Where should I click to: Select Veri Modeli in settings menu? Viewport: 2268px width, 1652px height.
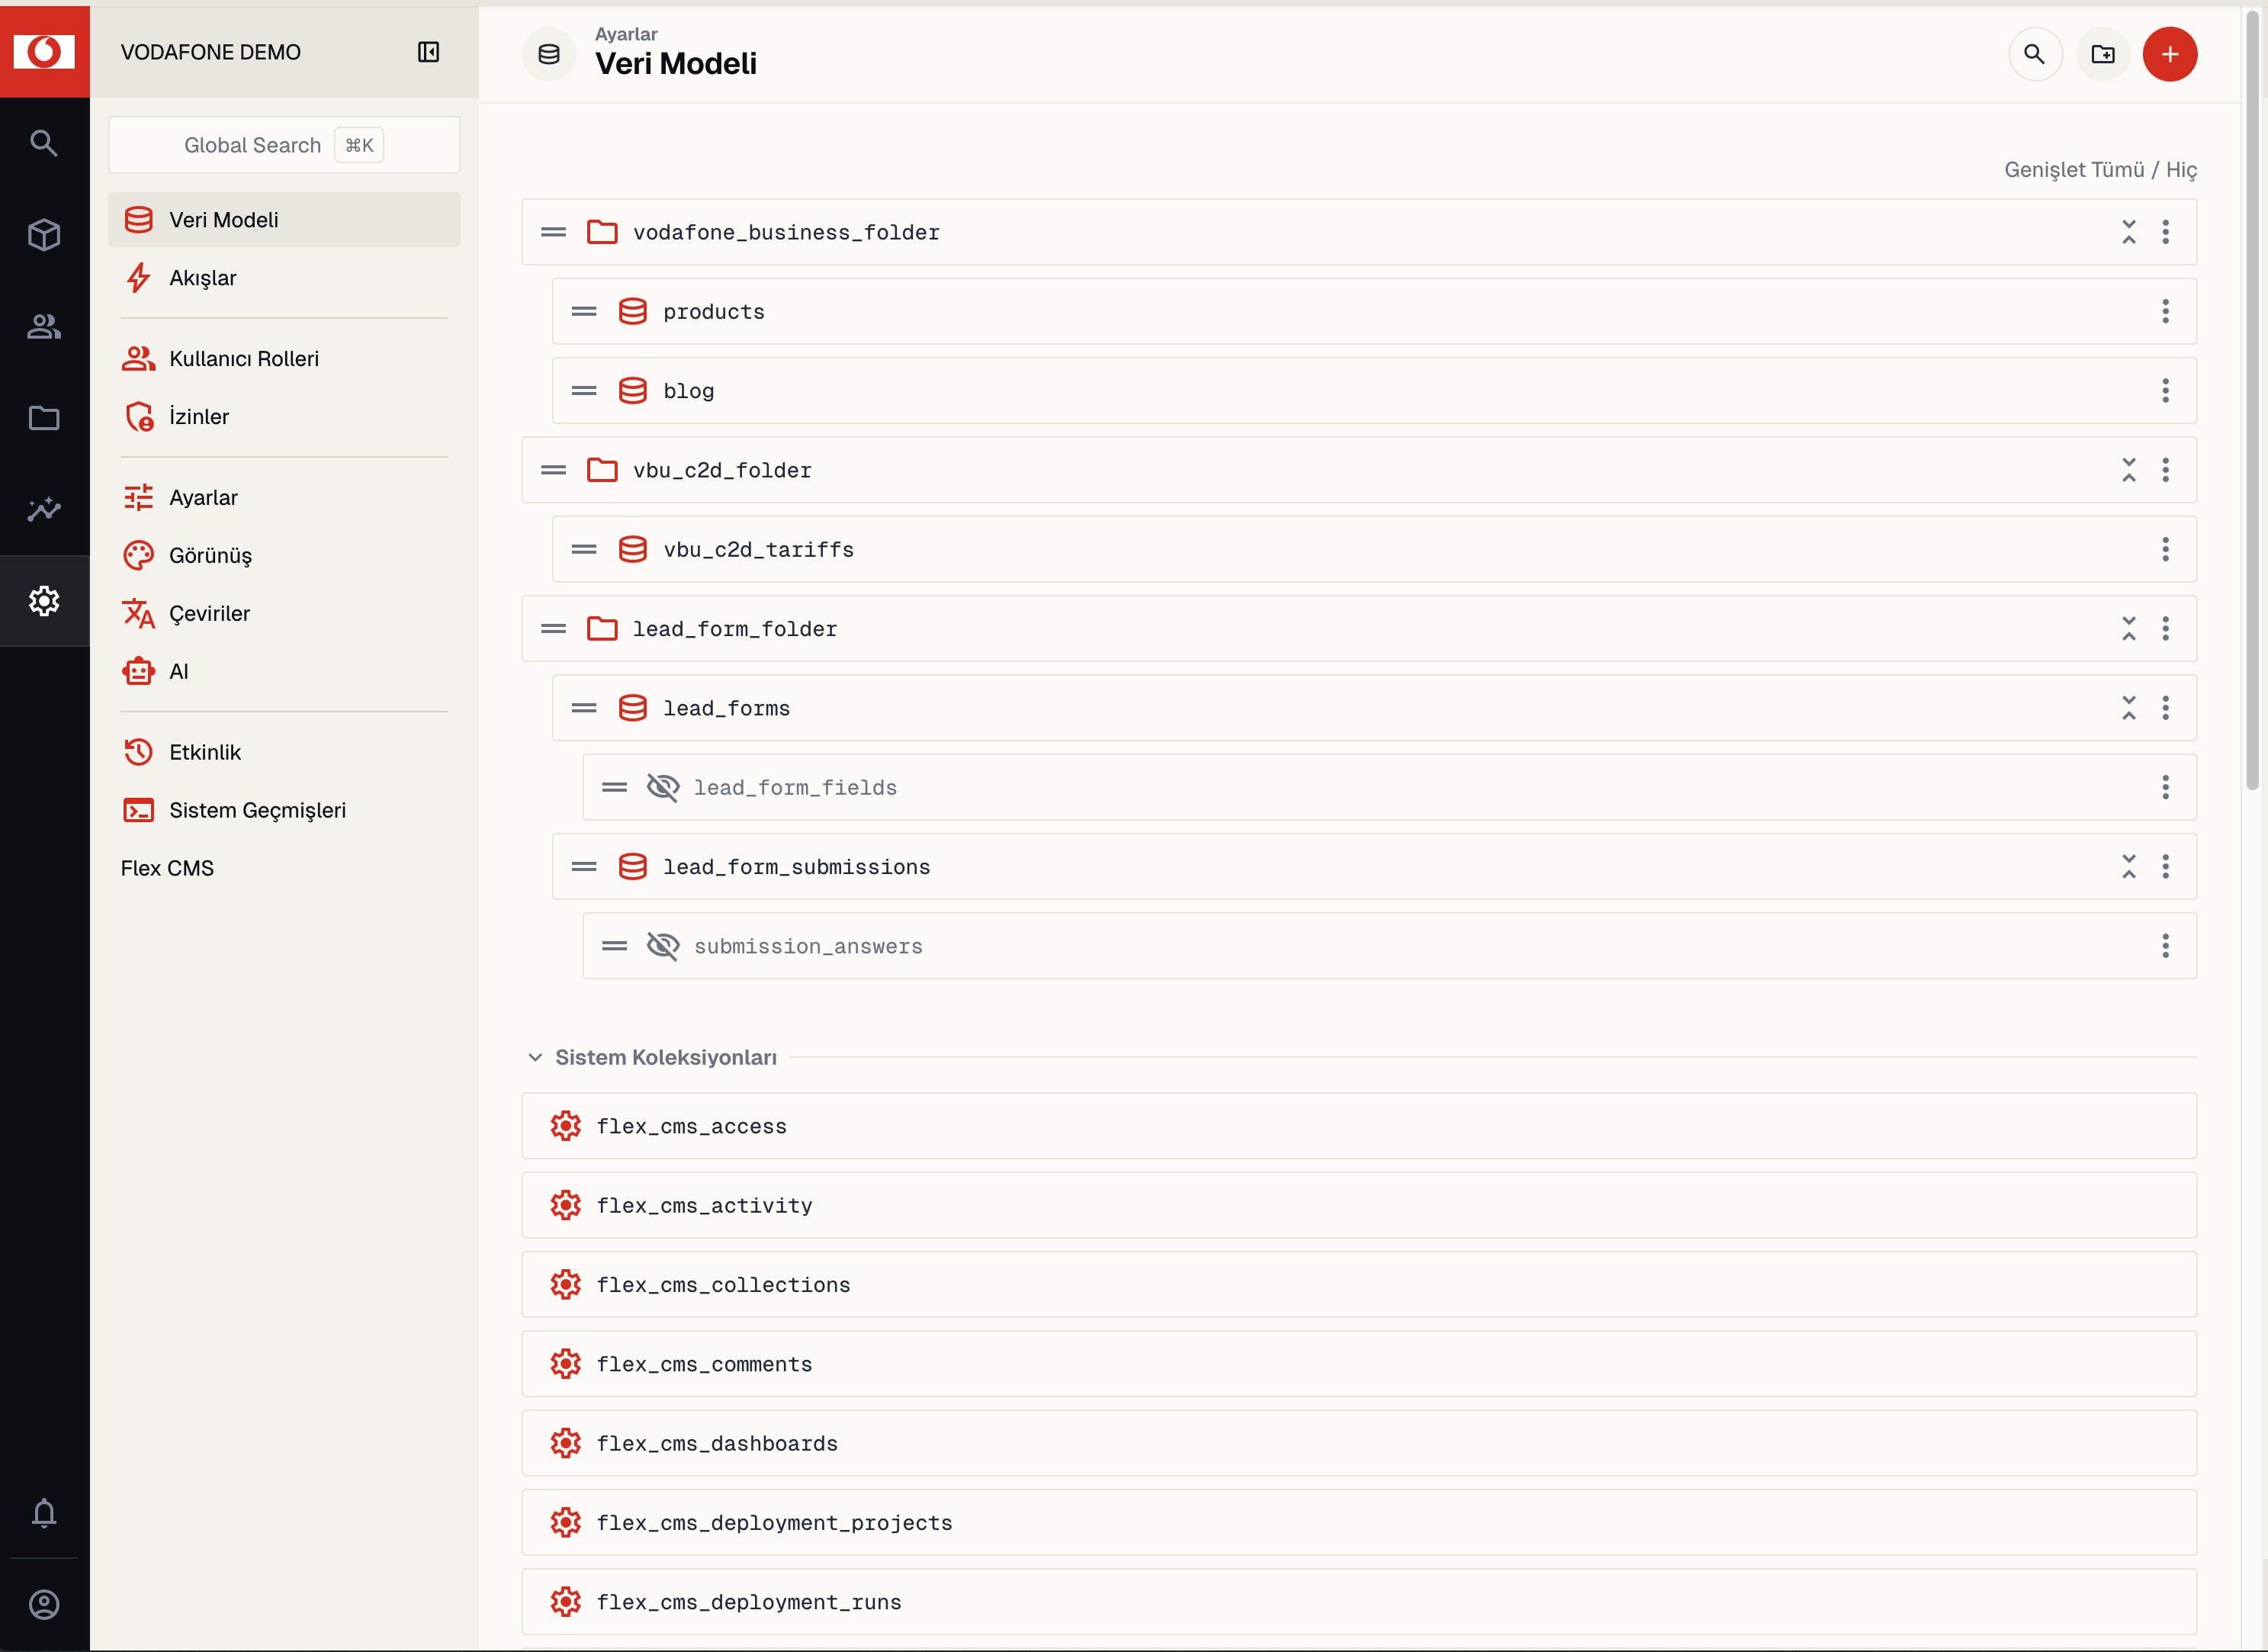(x=284, y=219)
